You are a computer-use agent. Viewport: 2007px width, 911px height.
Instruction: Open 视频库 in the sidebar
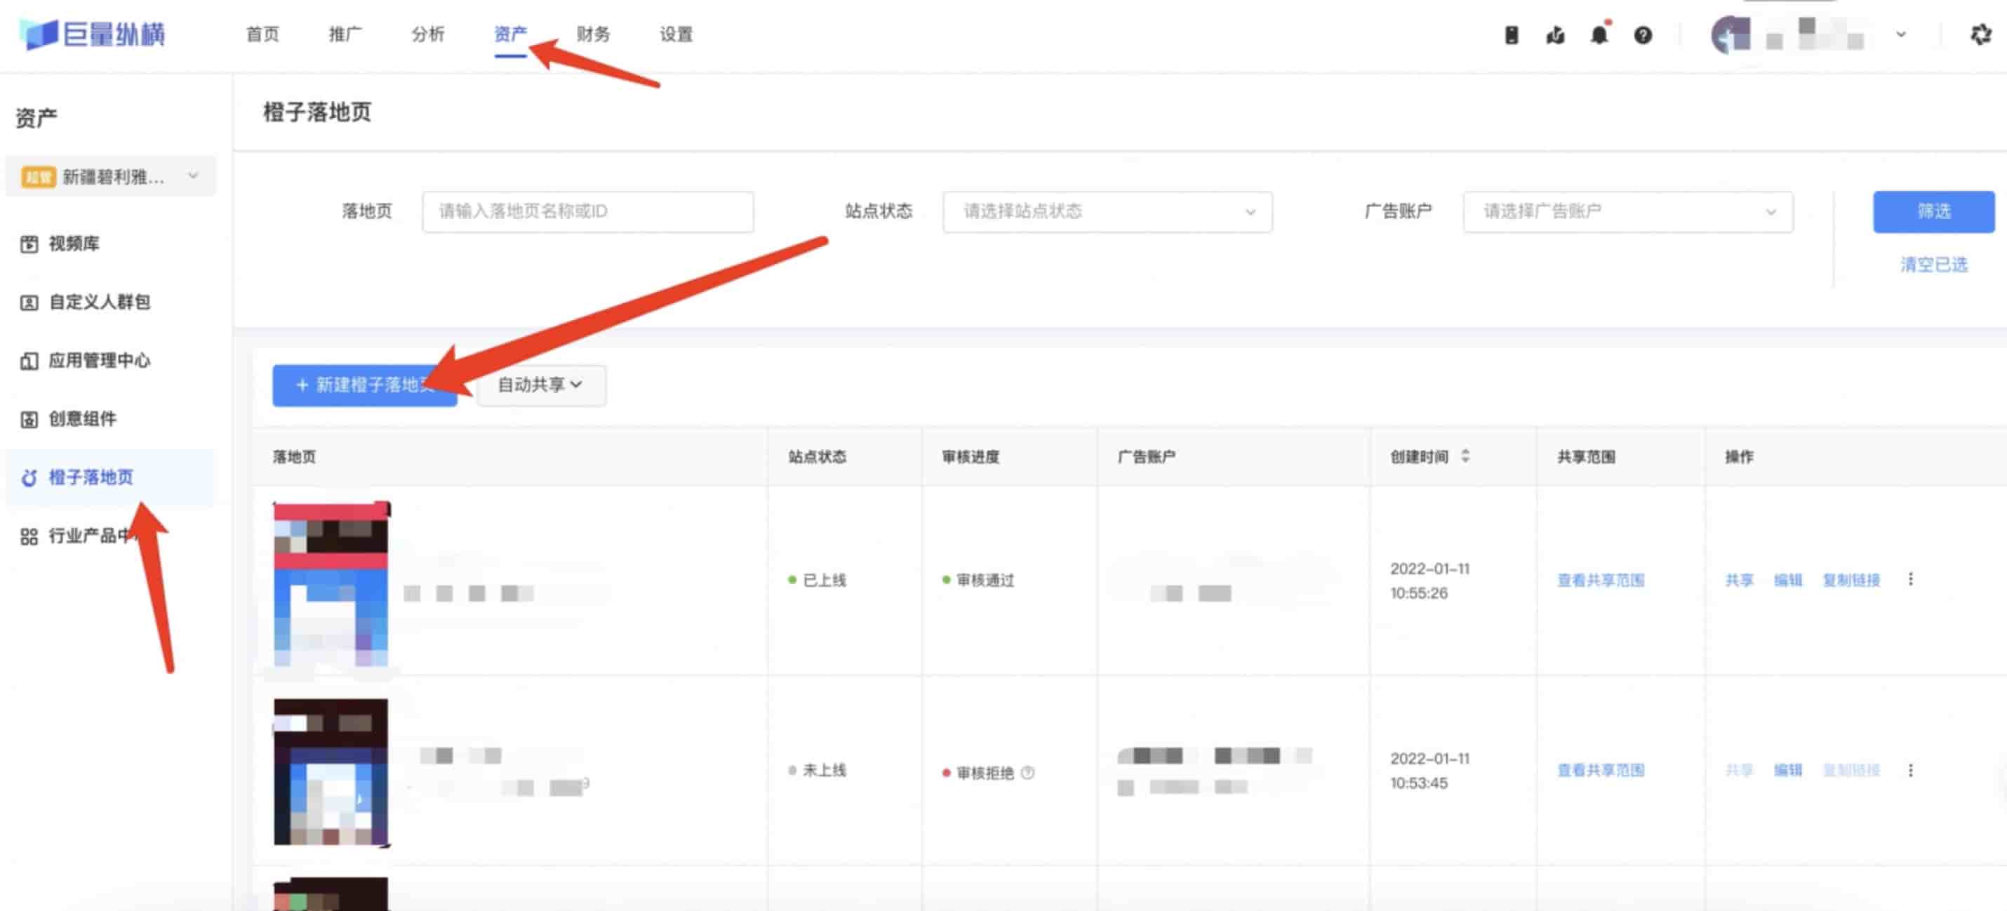tap(74, 244)
